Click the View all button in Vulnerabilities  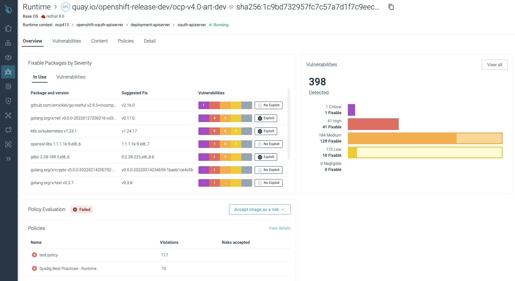coord(494,65)
